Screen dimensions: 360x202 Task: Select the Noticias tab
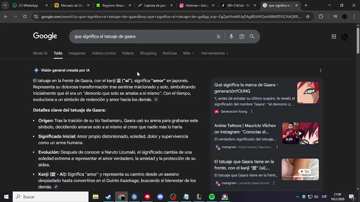pyautogui.click(x=170, y=53)
